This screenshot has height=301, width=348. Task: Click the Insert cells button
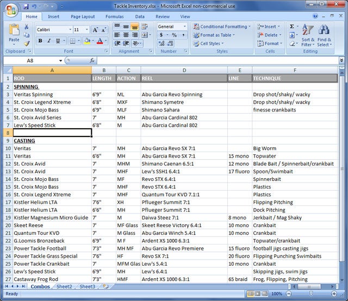[x=269, y=27]
